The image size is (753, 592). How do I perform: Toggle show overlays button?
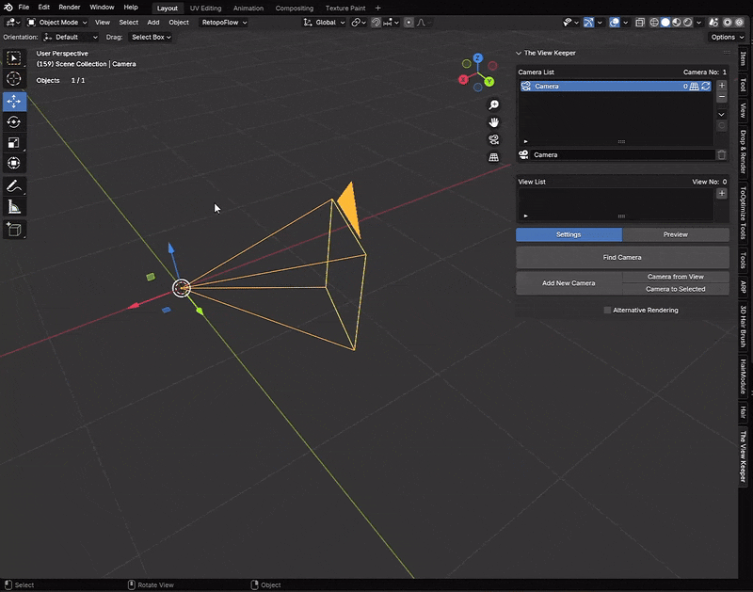[615, 22]
